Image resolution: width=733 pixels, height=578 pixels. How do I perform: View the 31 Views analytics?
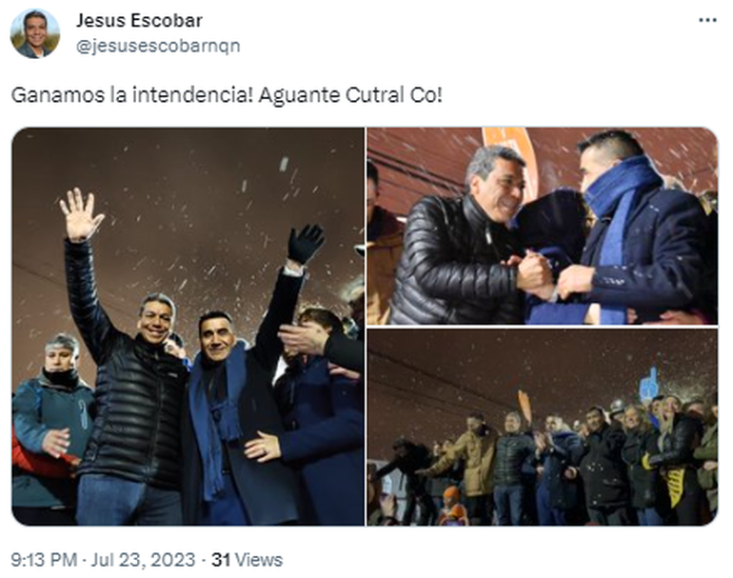pos(247,560)
